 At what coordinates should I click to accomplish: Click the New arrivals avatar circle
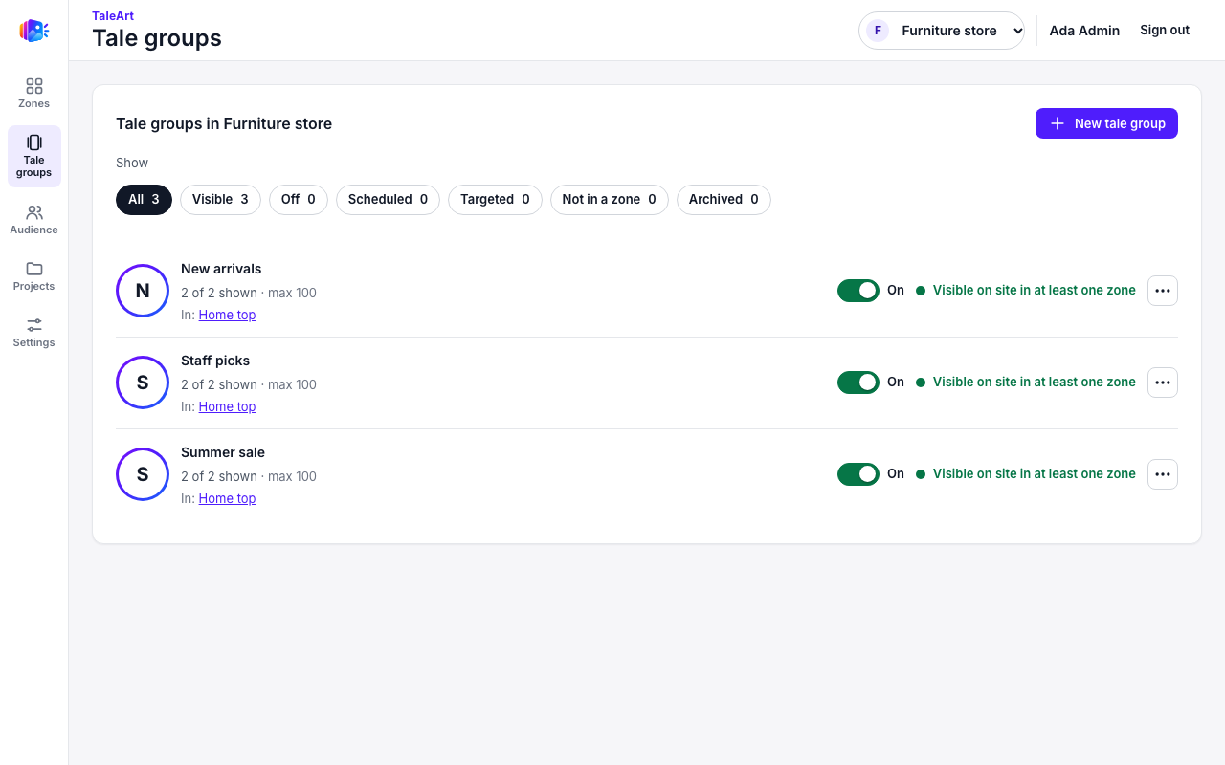[x=143, y=291]
